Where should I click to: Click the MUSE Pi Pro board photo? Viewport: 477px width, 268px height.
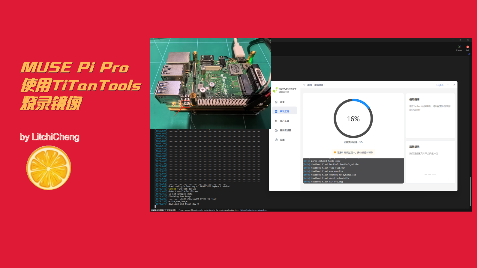[211, 83]
